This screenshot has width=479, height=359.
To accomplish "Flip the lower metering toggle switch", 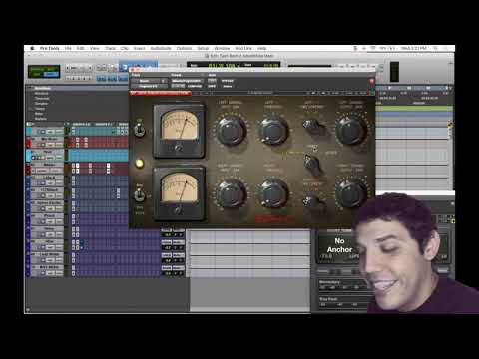I will 139,195.
